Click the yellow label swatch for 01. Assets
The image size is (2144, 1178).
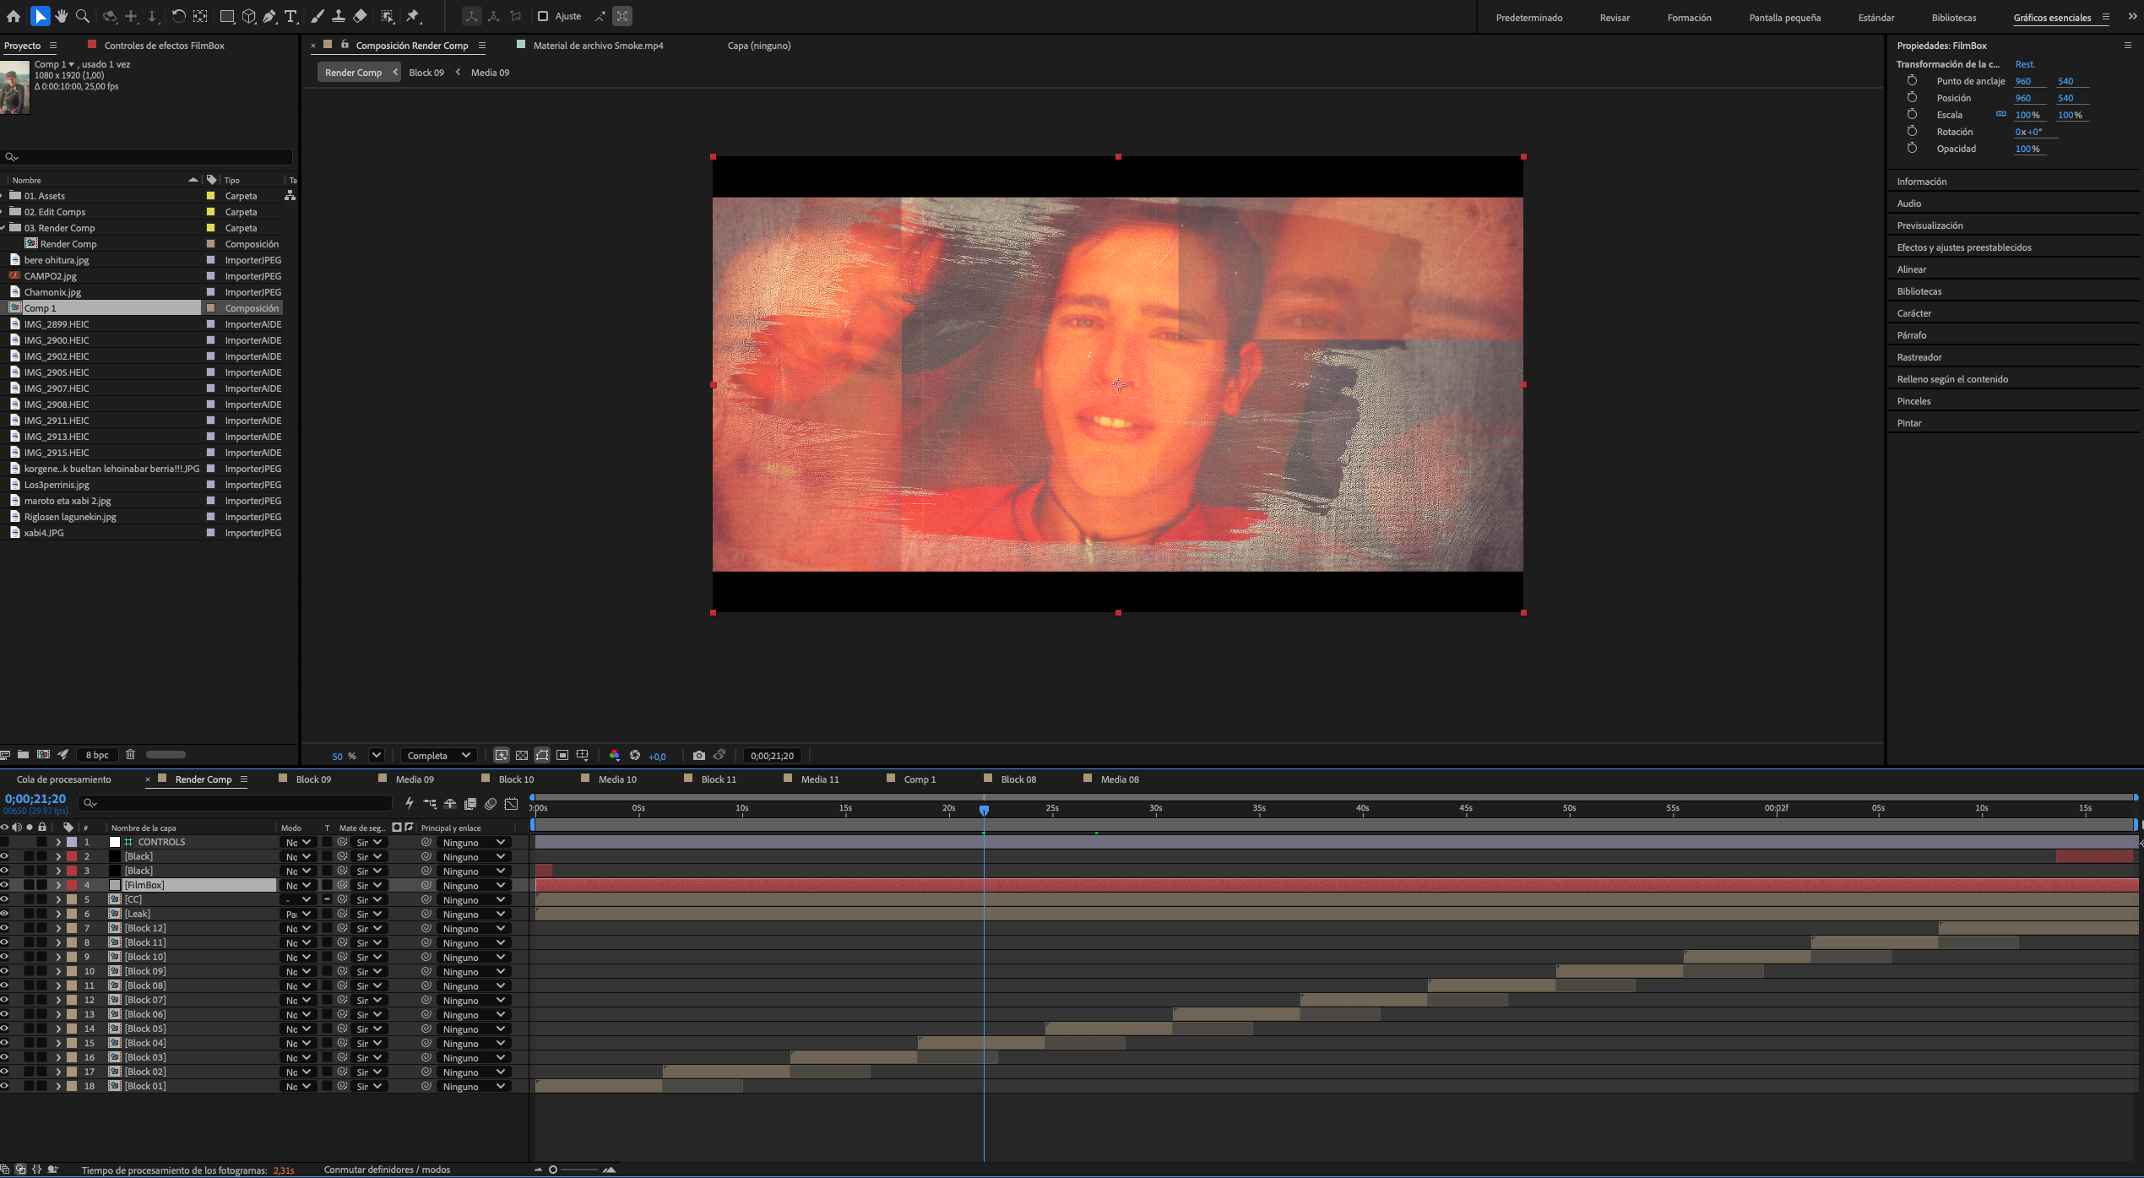(x=210, y=196)
